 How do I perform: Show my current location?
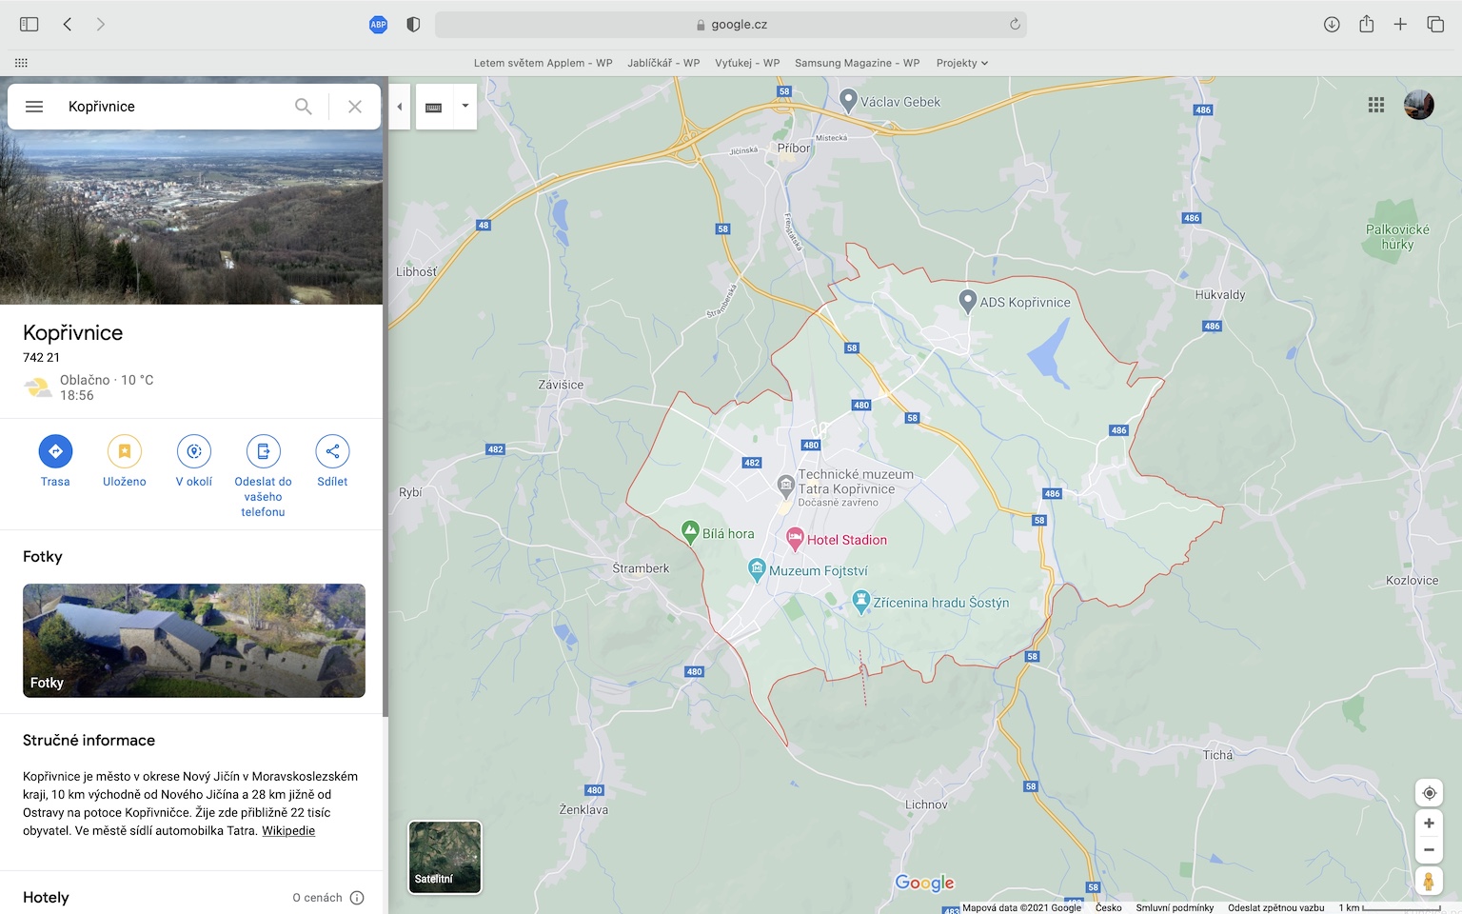1429,793
